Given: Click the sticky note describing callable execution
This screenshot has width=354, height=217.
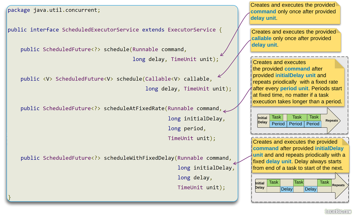Looking at the screenshot, I should pos(294,38).
